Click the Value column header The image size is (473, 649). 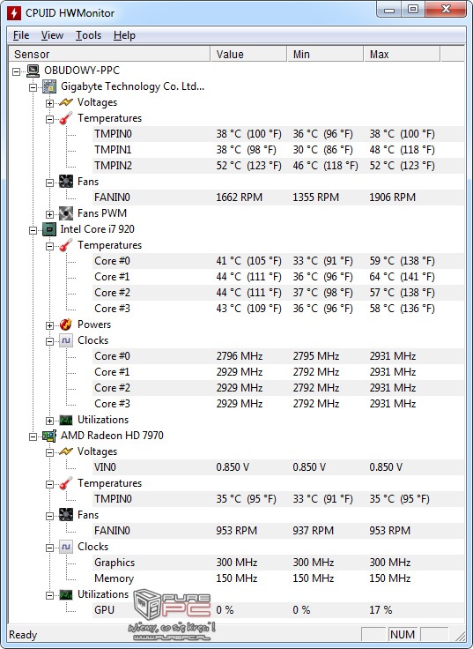[248, 54]
